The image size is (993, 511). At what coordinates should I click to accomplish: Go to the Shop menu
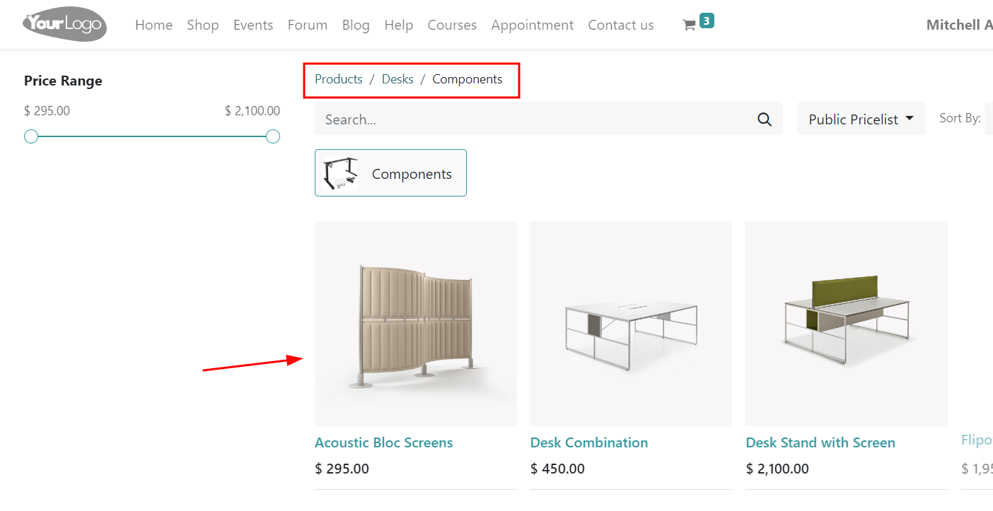(202, 25)
